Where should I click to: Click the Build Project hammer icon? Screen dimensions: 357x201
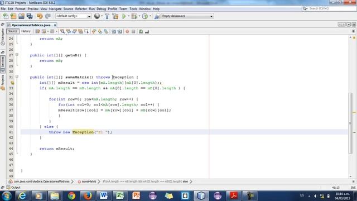tap(107, 16)
